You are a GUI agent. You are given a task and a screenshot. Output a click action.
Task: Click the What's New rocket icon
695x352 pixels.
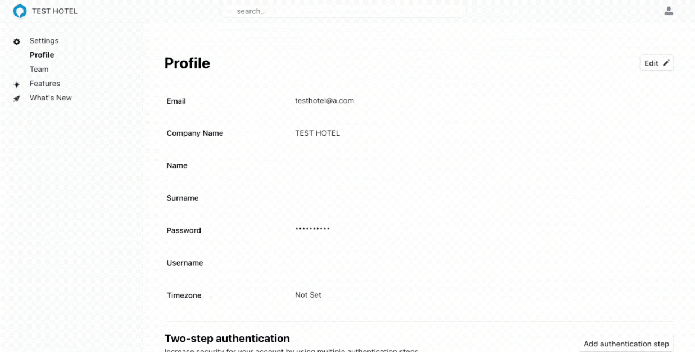pyautogui.click(x=17, y=98)
